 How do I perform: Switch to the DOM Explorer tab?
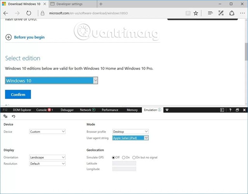click(x=22, y=110)
